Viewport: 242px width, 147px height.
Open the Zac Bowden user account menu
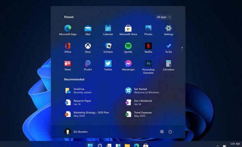pos(76,132)
